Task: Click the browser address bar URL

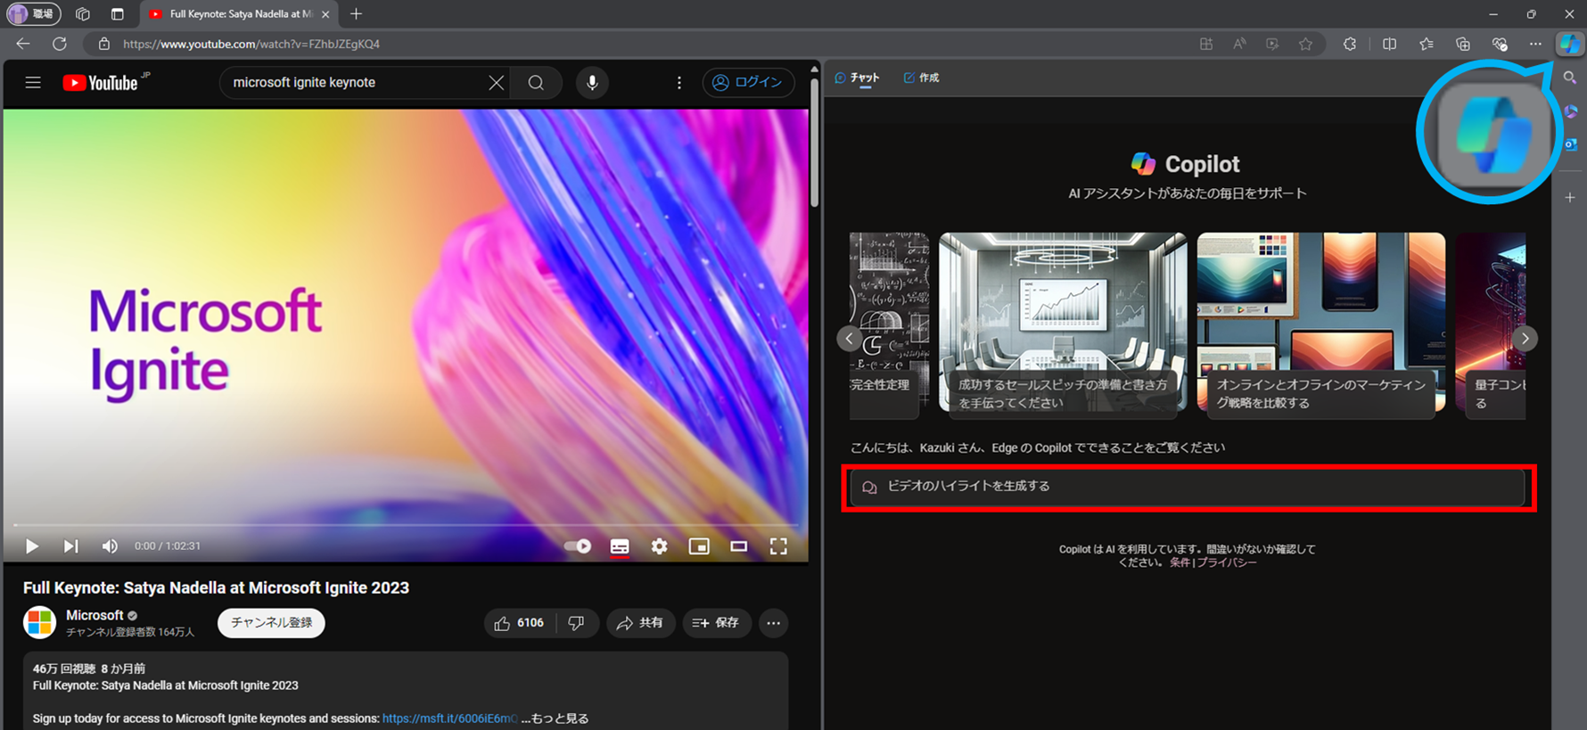Action: tap(251, 44)
